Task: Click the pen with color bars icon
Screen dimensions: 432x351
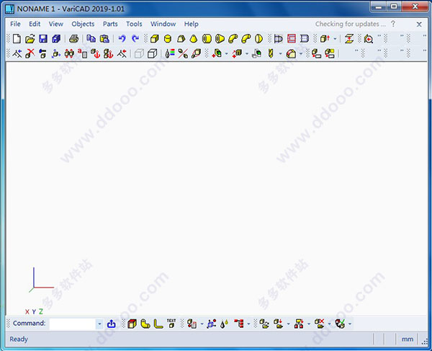Action: coord(170,53)
